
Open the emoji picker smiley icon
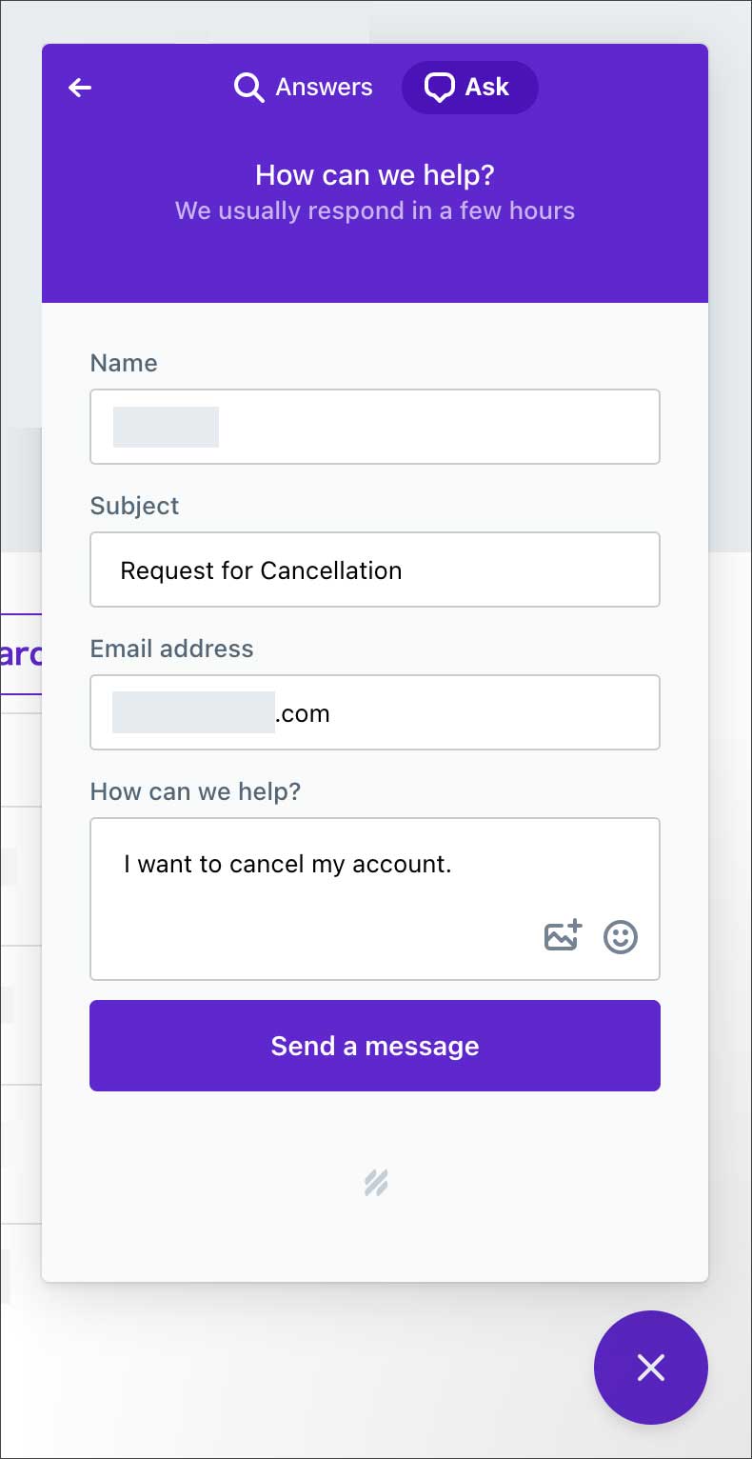pyautogui.click(x=621, y=936)
